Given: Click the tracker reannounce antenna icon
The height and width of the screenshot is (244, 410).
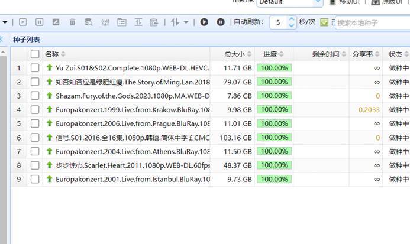Looking at the screenshot, I should (105, 22).
